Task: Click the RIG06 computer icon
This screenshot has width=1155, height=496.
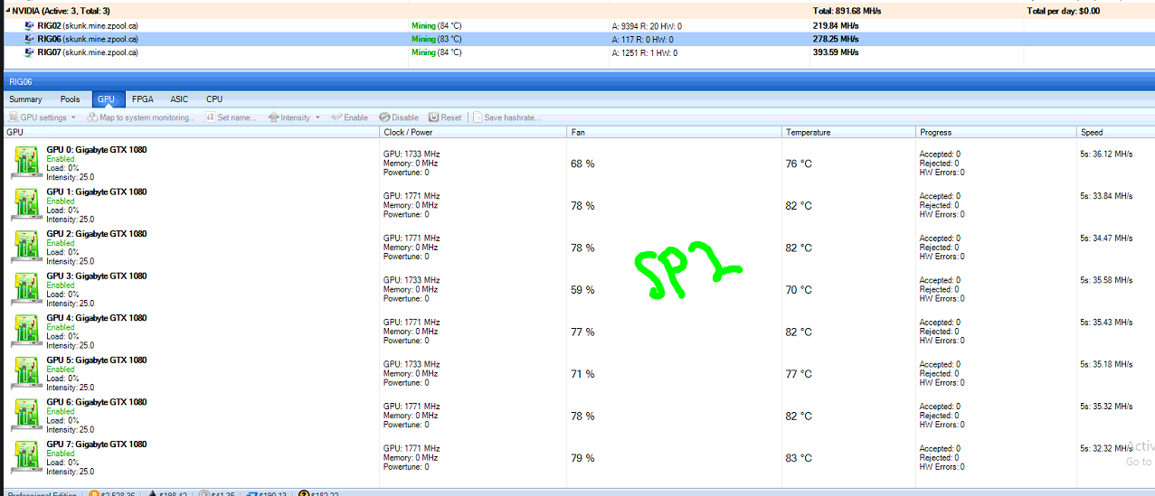Action: tap(30, 39)
